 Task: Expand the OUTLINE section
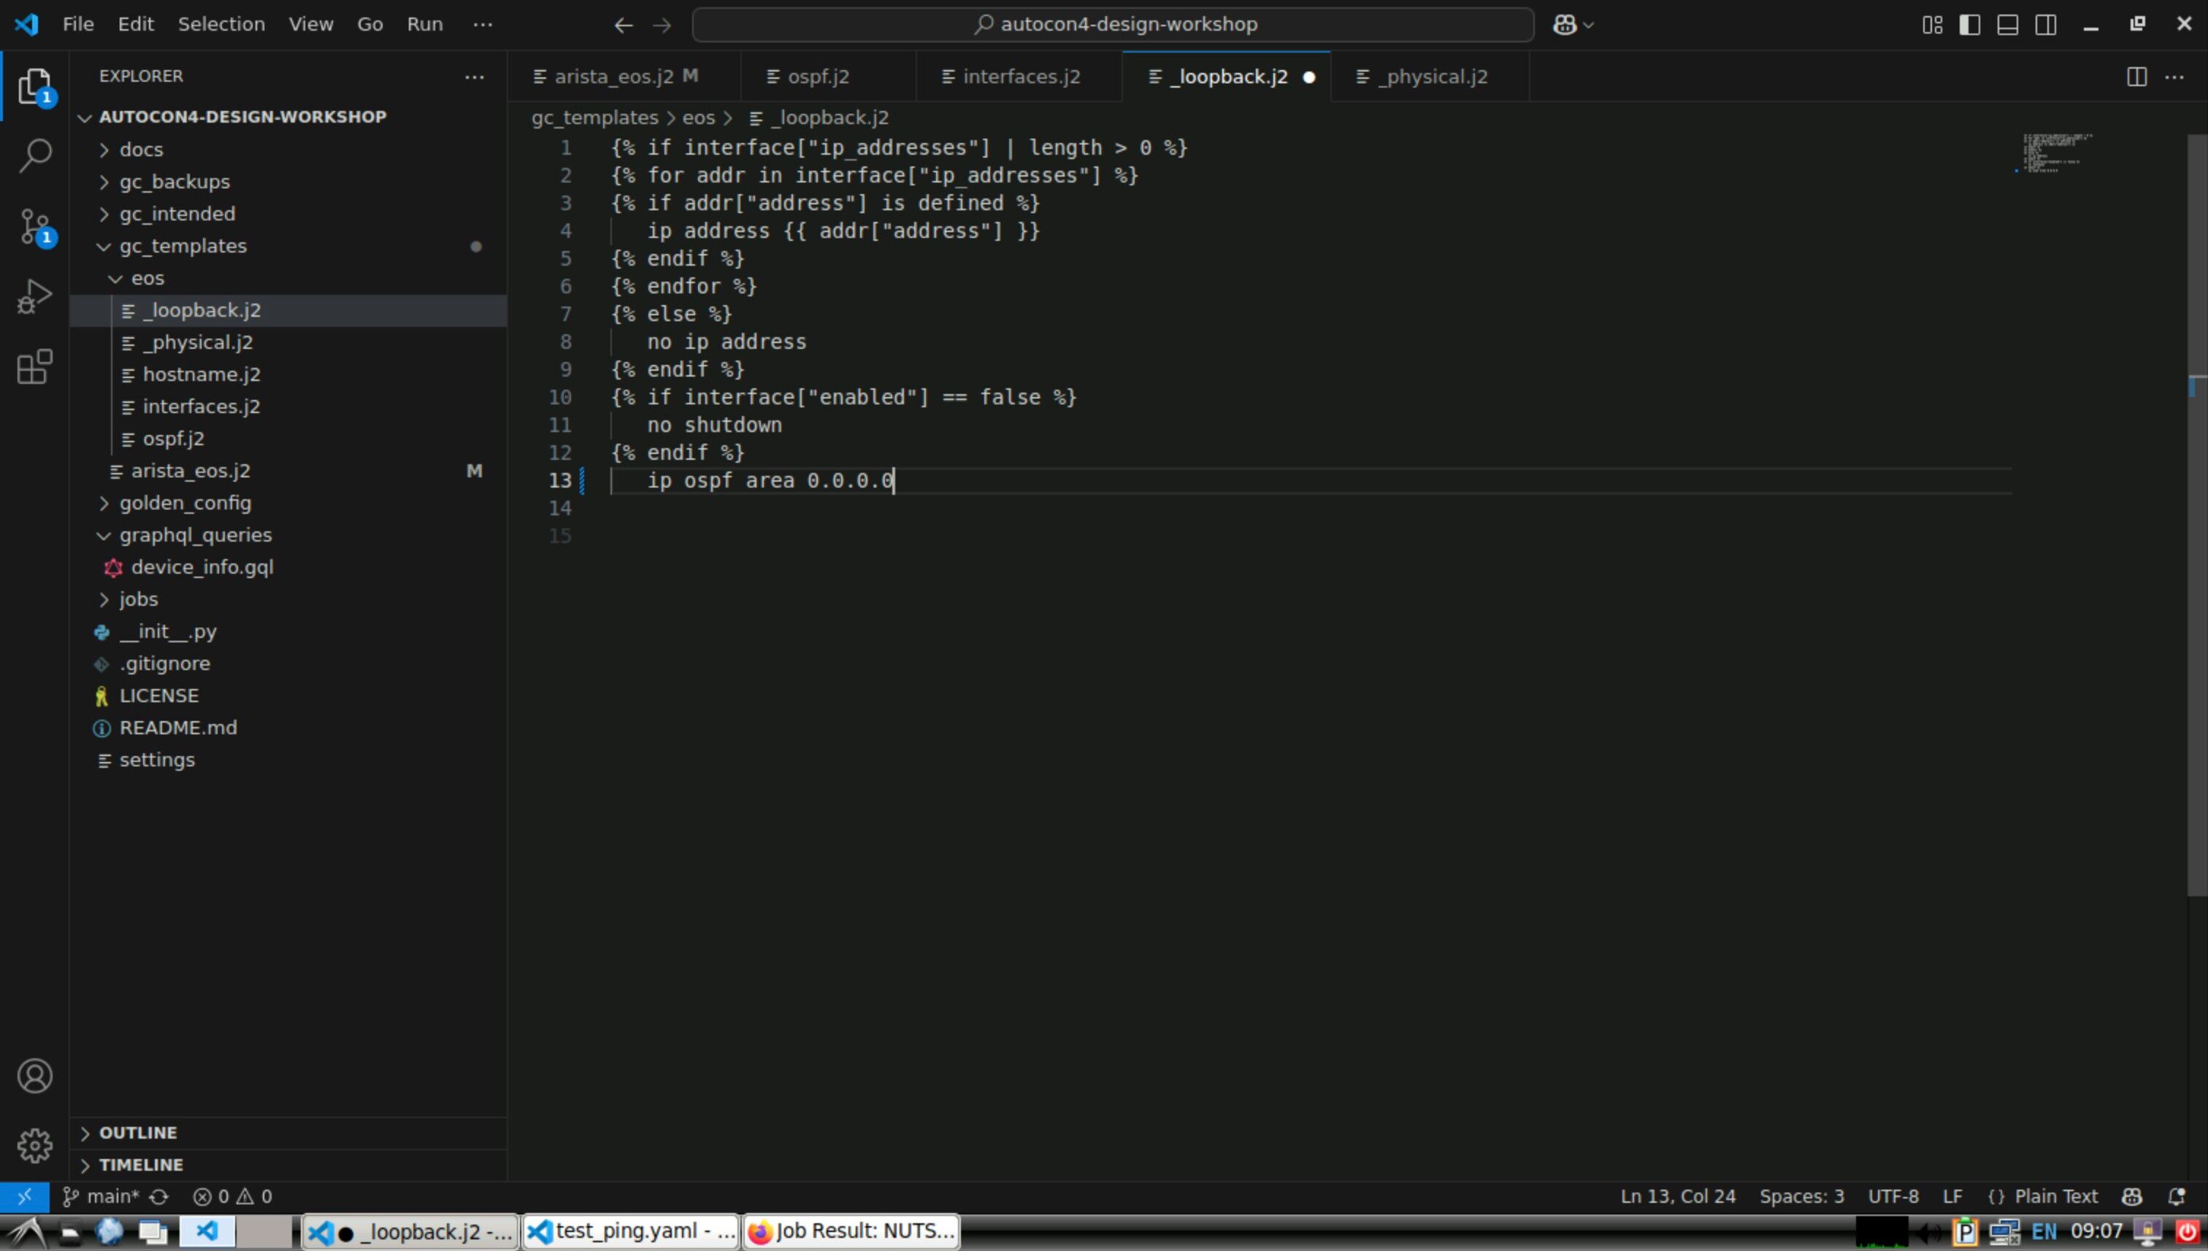click(x=137, y=1133)
